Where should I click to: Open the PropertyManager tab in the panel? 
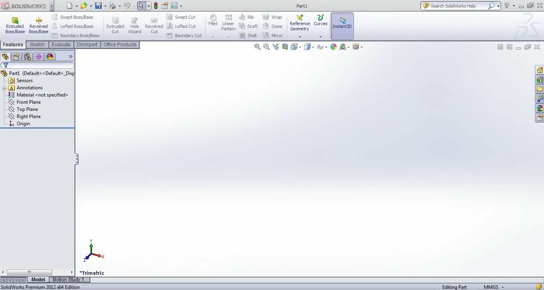click(x=16, y=57)
